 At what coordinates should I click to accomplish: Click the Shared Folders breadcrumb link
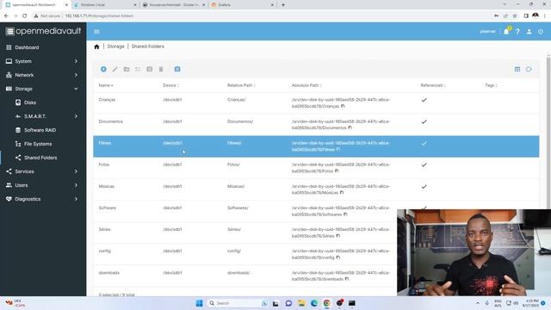(147, 46)
